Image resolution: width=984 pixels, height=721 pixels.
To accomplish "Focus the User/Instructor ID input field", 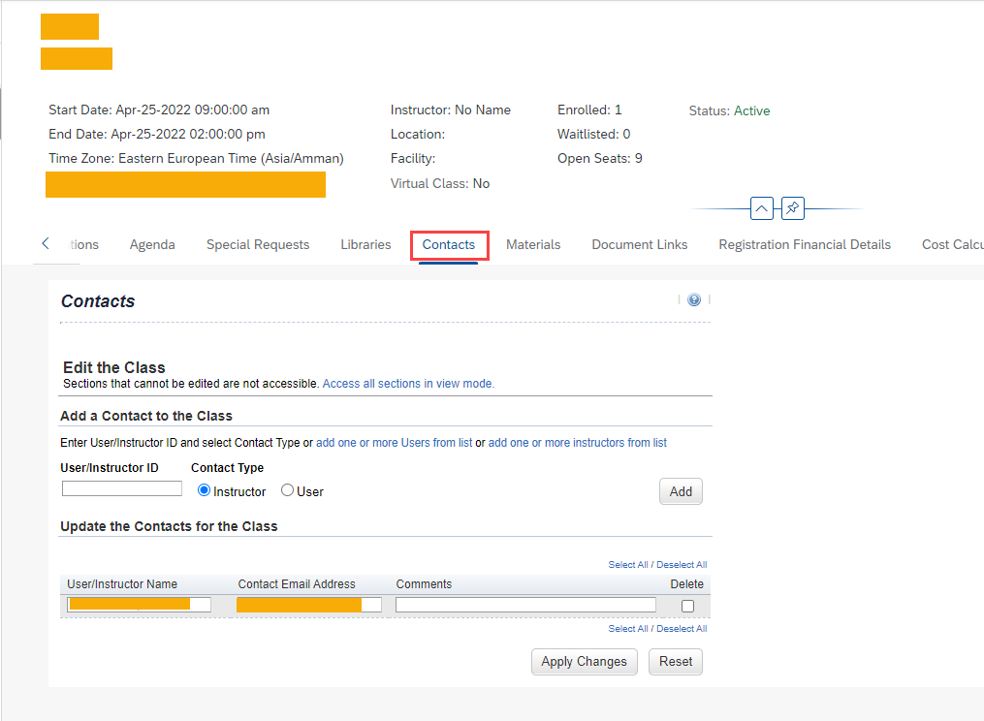I will coord(122,488).
